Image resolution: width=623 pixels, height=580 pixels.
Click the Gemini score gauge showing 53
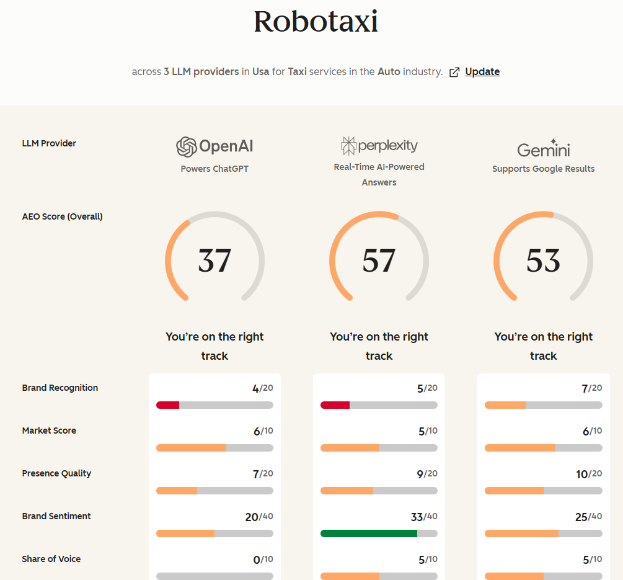[543, 256]
